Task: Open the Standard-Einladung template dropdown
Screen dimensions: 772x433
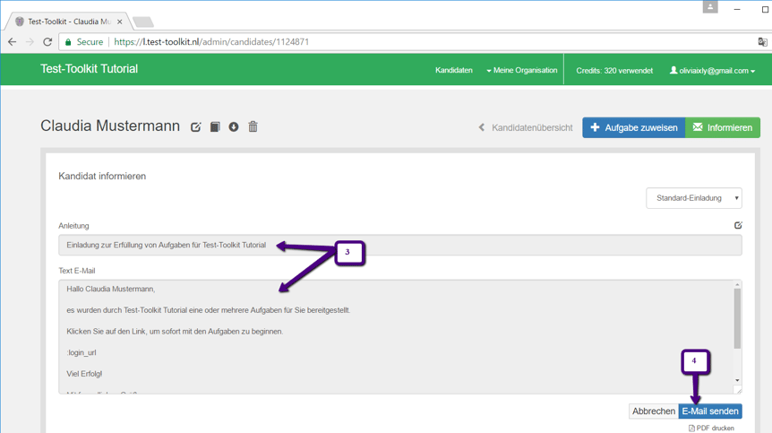Action: 694,198
